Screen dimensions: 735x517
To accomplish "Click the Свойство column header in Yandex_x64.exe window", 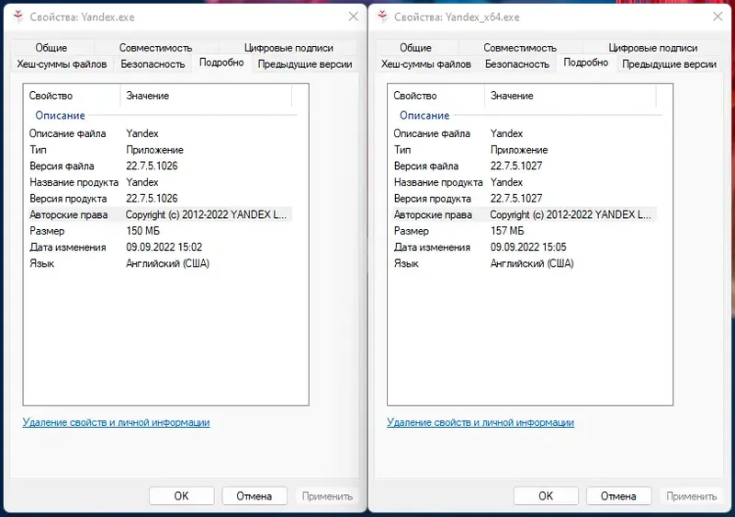I will click(x=414, y=96).
